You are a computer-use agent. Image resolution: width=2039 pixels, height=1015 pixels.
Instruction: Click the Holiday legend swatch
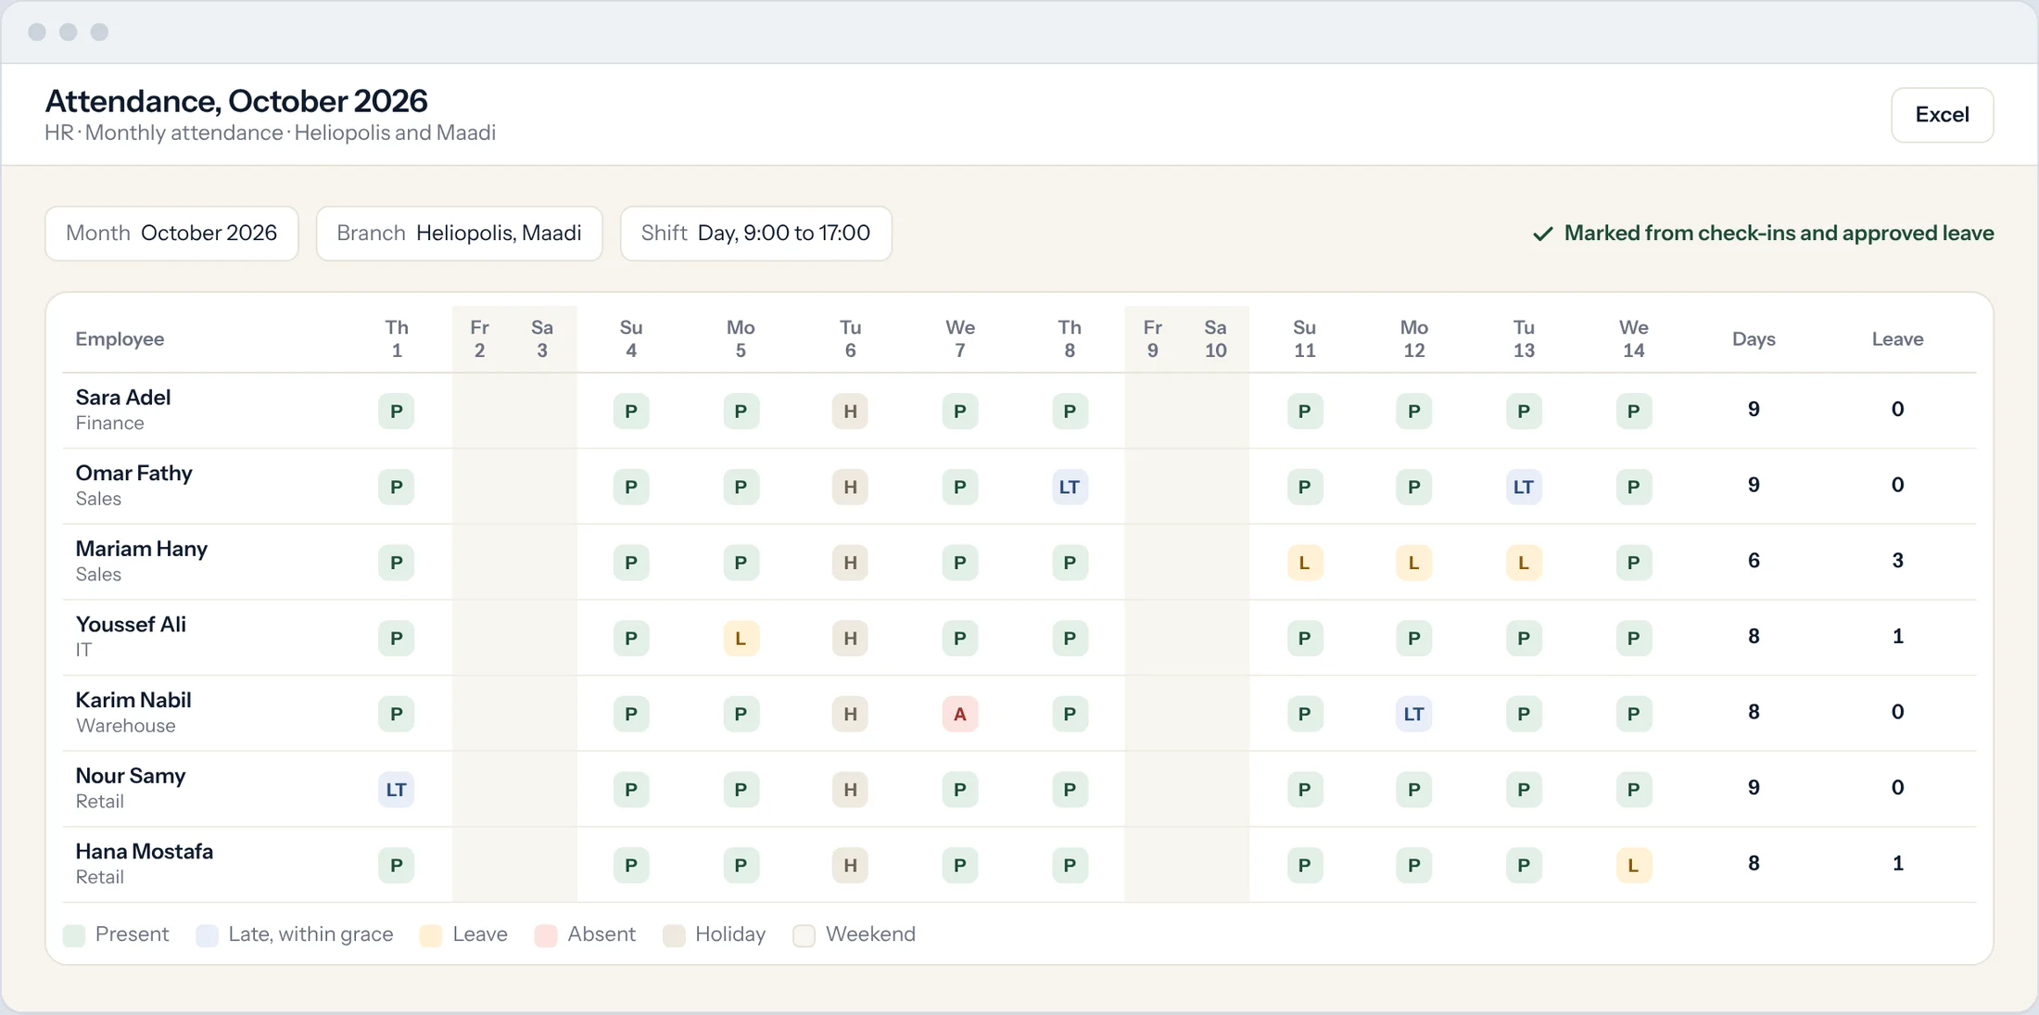pos(674,935)
